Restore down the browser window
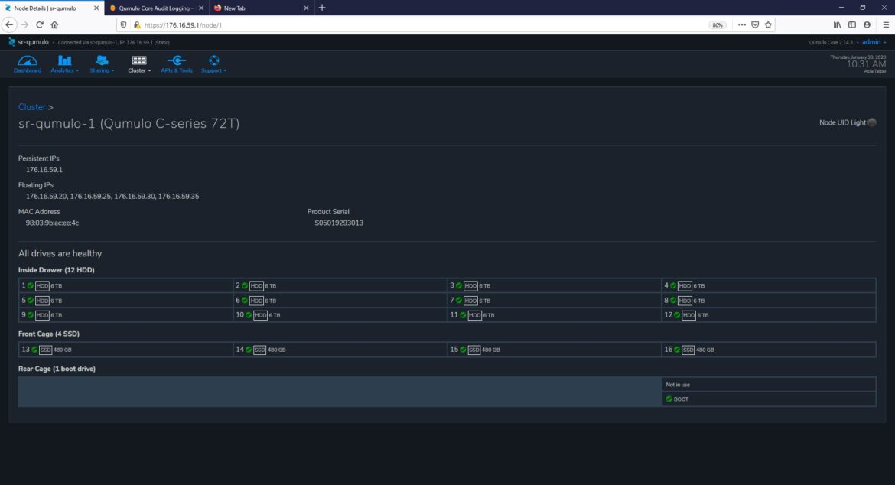895x485 pixels. 862,8
